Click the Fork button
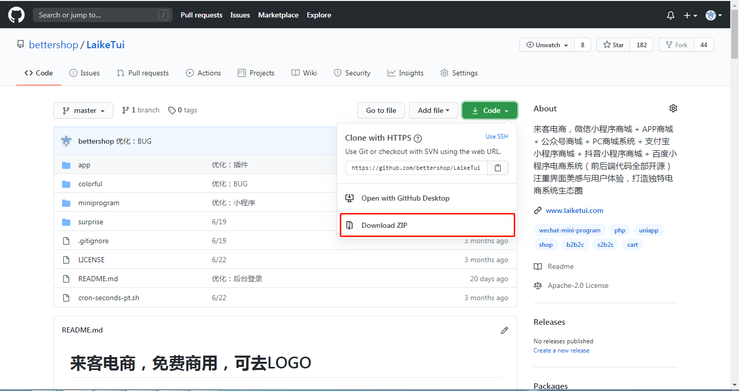 (676, 45)
